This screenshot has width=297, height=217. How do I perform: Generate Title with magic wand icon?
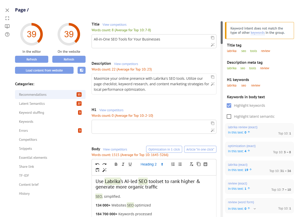pyautogui.click(x=212, y=45)
